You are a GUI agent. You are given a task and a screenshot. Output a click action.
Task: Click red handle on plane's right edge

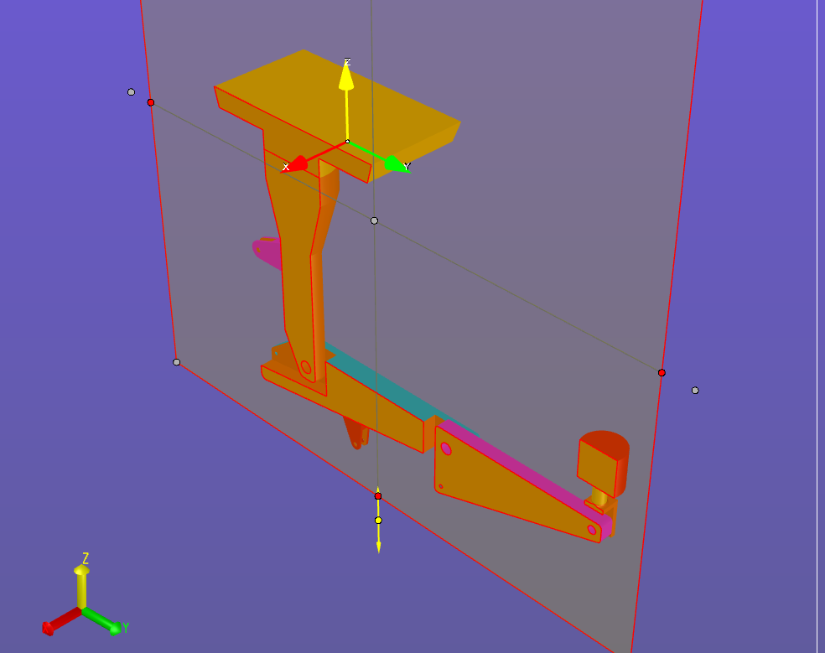pyautogui.click(x=662, y=372)
